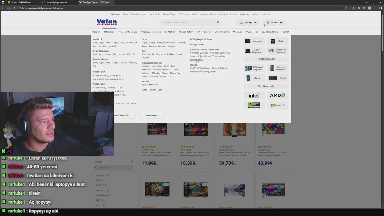Open the Ekran Kartı link
The image size is (384, 216).
coord(156,66)
